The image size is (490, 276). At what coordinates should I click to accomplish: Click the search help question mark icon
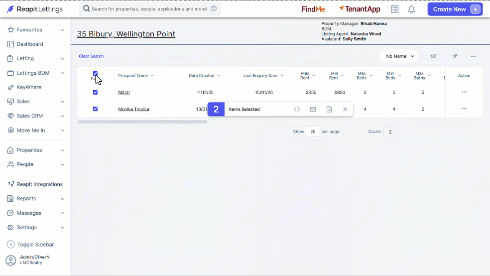pyautogui.click(x=214, y=9)
